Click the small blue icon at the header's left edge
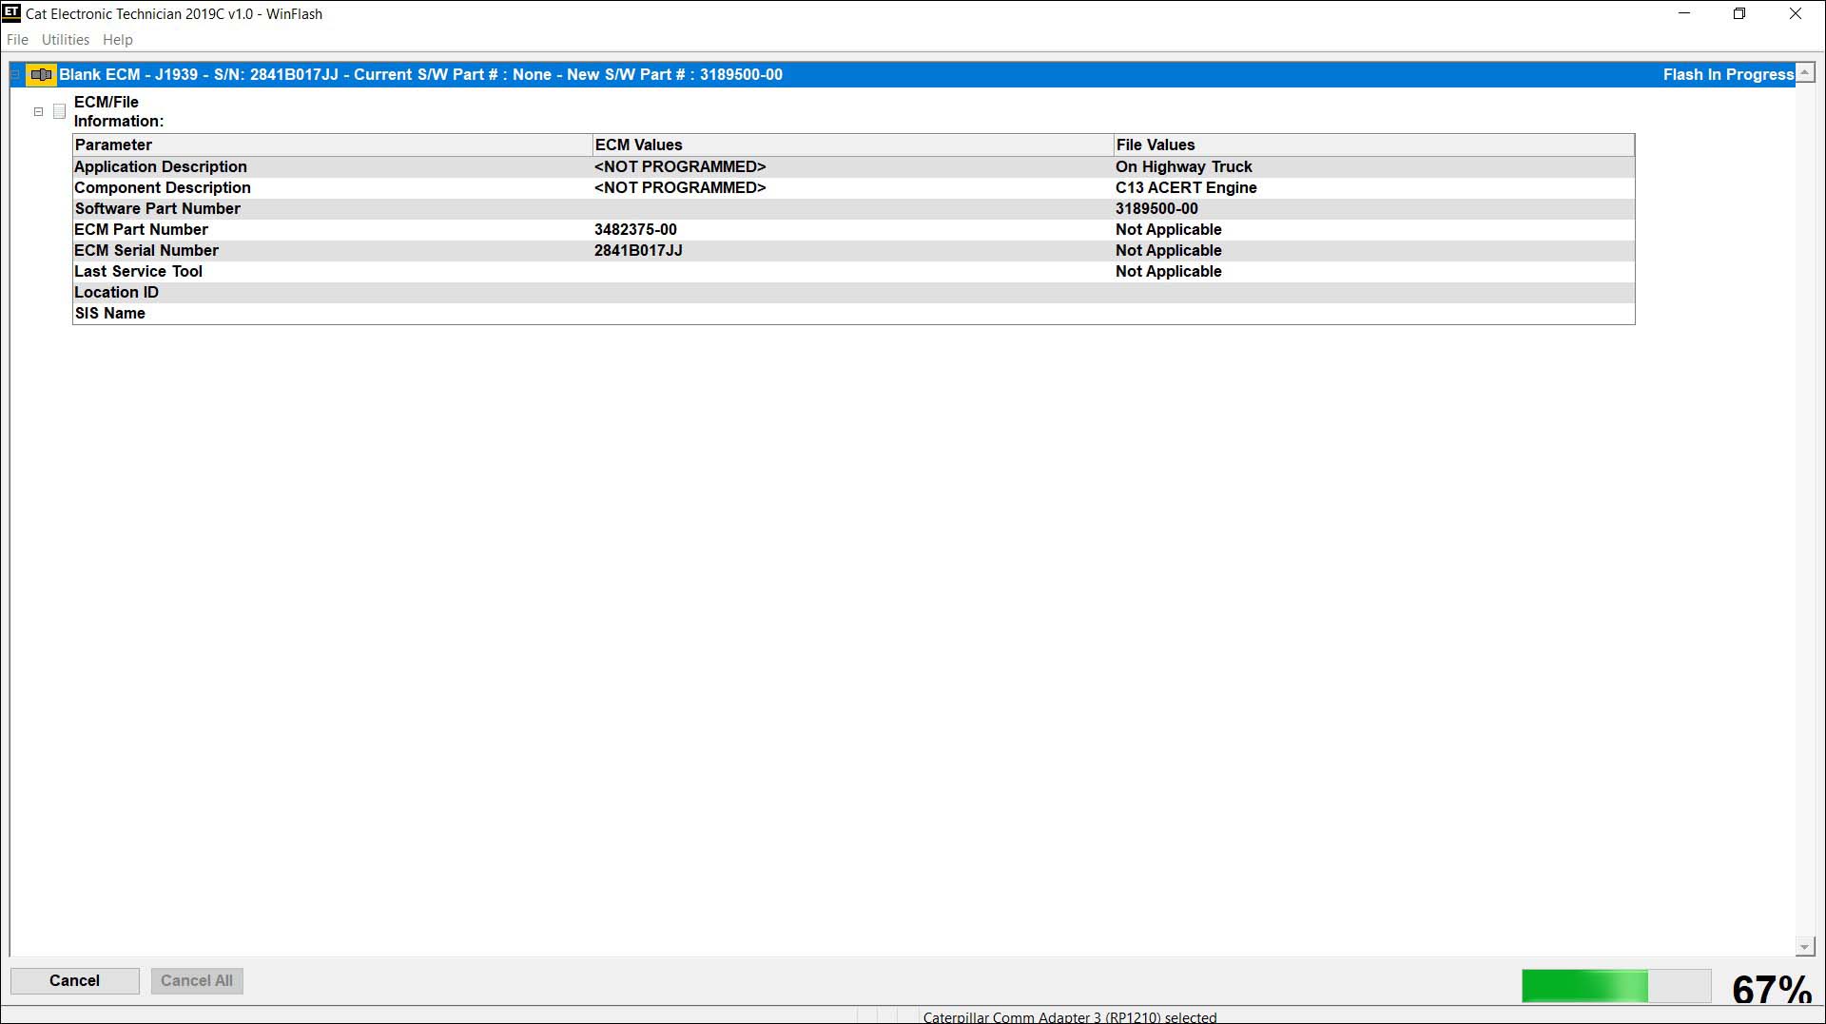 (x=15, y=73)
